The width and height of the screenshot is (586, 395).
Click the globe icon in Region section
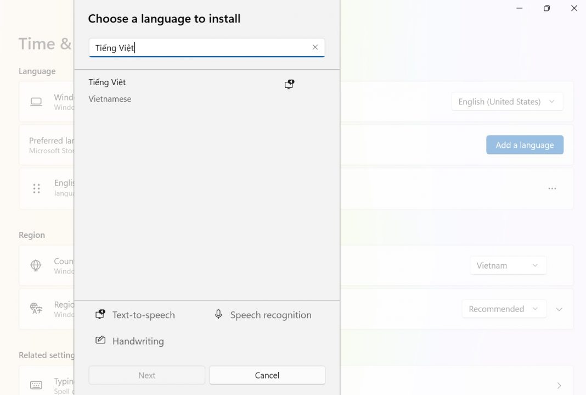[36, 265]
